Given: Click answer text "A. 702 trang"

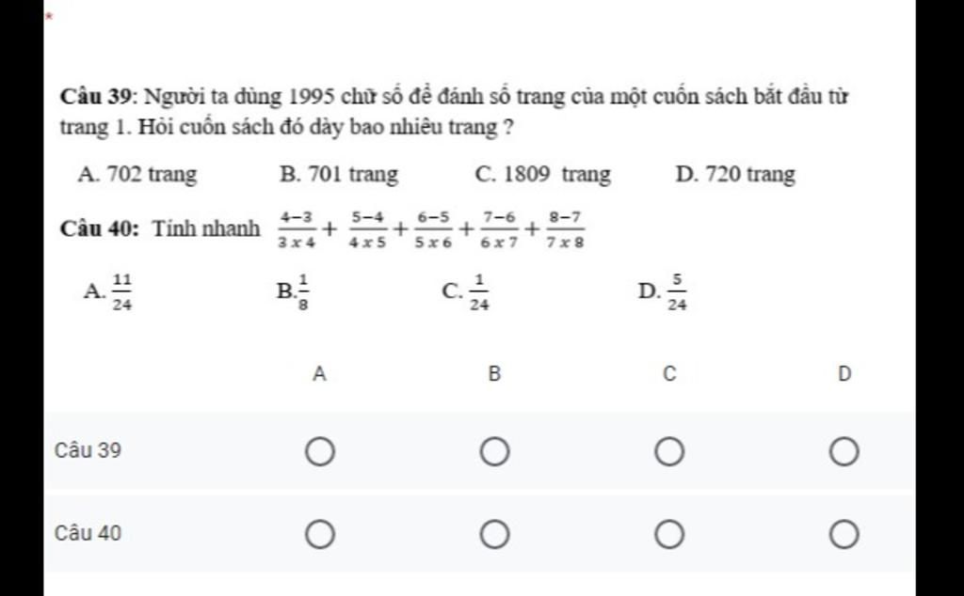Looking at the screenshot, I should pos(138,175).
